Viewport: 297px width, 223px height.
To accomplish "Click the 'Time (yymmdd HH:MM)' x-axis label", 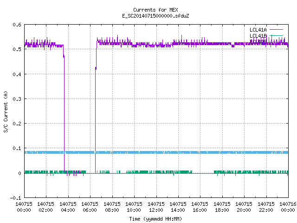I will (155, 219).
